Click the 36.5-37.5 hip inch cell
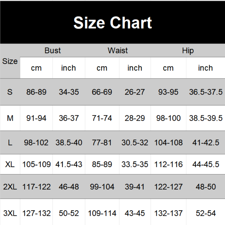Screen dimensions: 225x225 pyautogui.click(x=206, y=92)
